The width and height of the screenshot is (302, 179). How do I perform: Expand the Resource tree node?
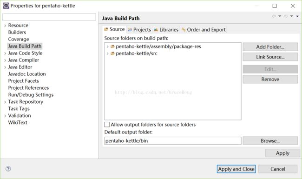click(5, 26)
